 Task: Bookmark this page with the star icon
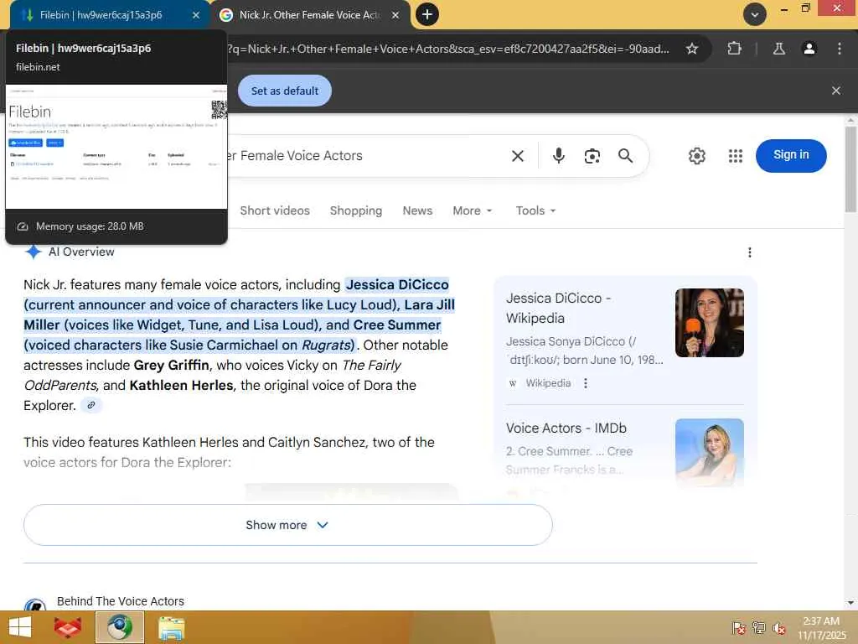[x=691, y=49]
